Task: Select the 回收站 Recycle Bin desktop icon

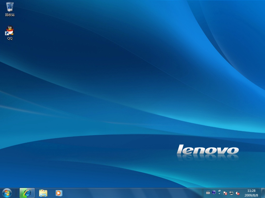Action: tap(10, 9)
